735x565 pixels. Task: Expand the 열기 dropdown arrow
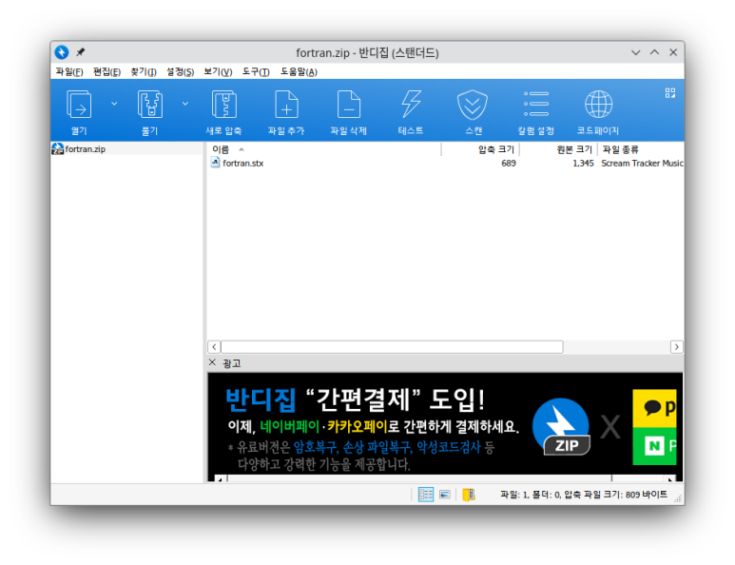114,104
